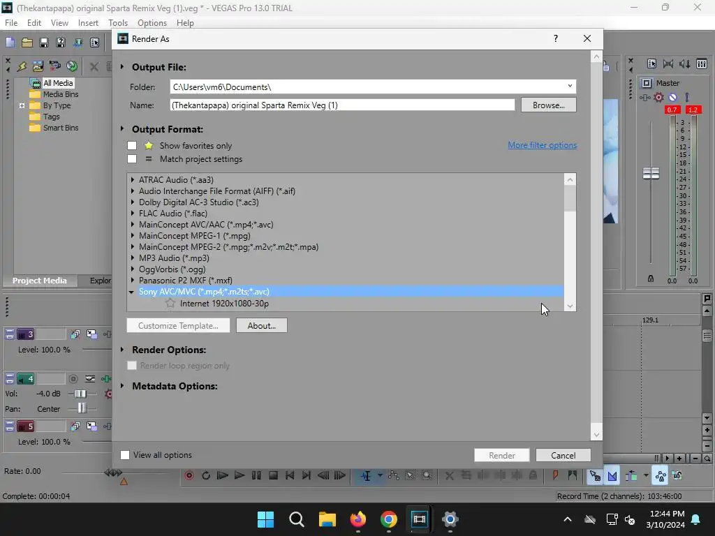Click the Capture Video camcorder icon
715x536 pixels.
54,66
